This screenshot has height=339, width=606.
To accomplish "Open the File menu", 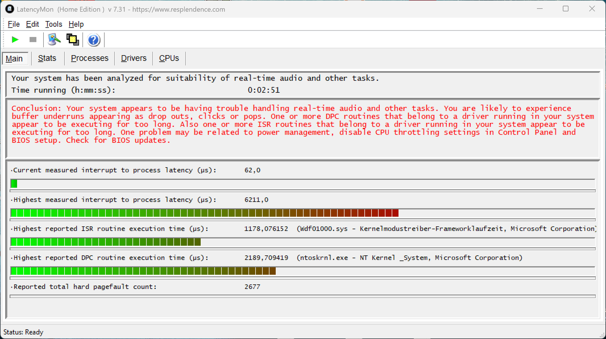I will coord(14,24).
